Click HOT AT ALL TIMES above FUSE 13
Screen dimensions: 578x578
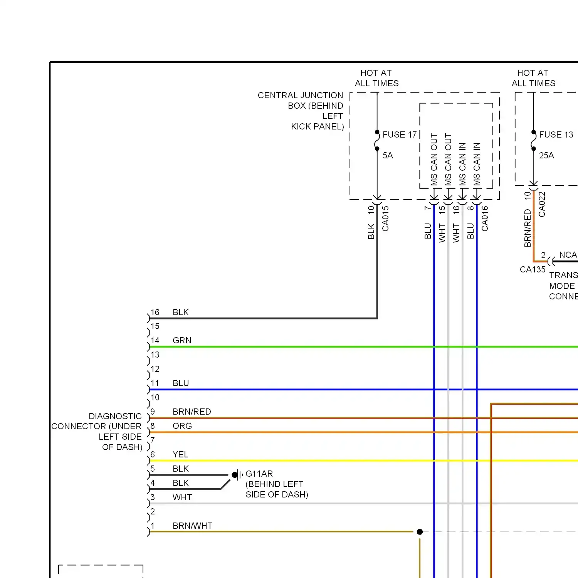[533, 78]
